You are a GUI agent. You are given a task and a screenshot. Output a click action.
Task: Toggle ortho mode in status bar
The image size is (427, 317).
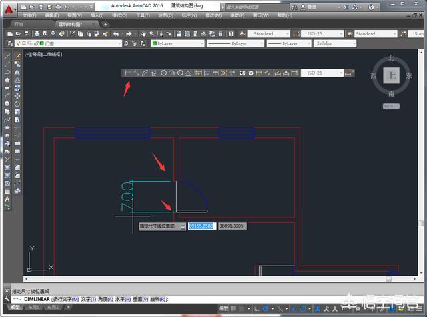(x=256, y=308)
